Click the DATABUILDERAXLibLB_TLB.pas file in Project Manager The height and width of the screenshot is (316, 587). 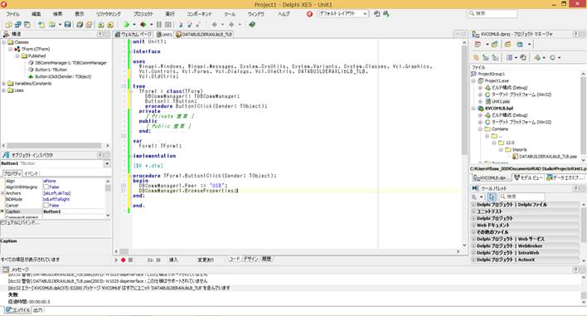(x=548, y=157)
